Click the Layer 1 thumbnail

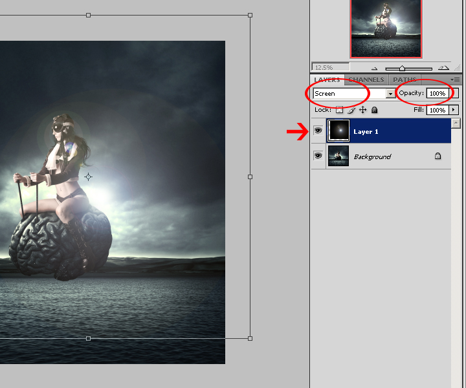338,131
